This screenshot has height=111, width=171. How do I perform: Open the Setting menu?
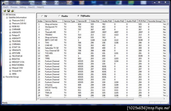pyautogui.click(x=23, y=7)
